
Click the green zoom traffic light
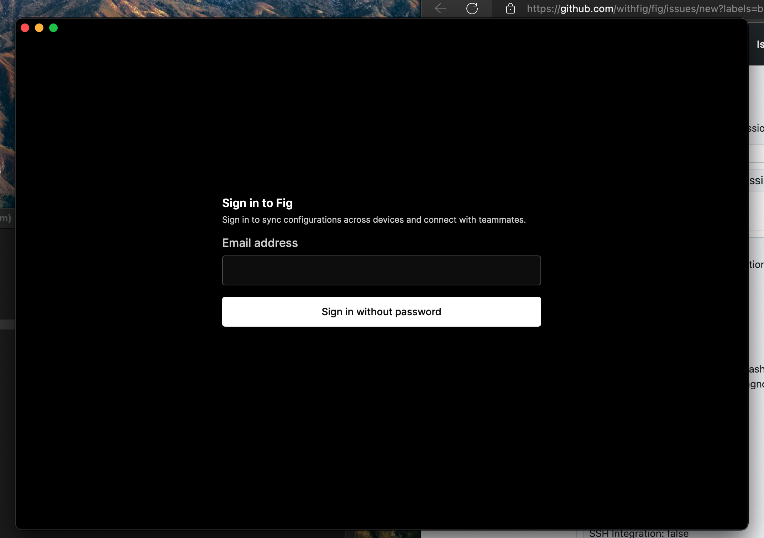[54, 27]
